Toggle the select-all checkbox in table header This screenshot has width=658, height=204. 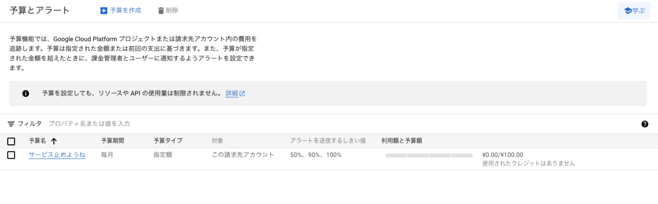point(11,141)
